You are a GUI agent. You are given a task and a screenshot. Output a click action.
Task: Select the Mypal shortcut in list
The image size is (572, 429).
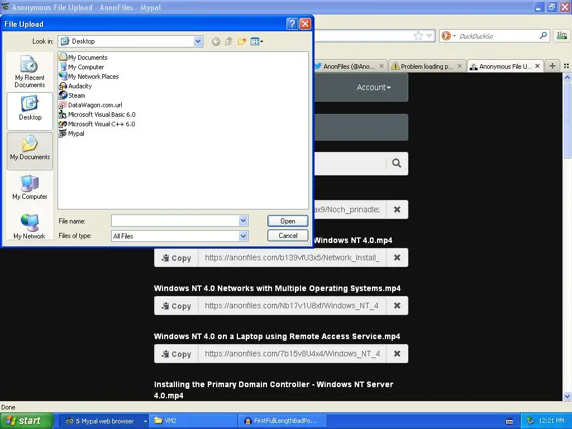71,133
